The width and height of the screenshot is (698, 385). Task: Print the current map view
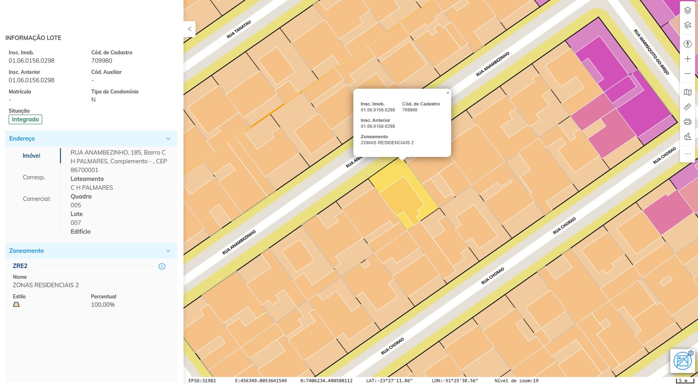pos(687,122)
